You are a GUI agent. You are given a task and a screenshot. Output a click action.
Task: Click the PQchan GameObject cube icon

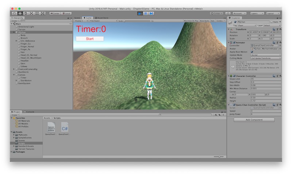coord(230,22)
